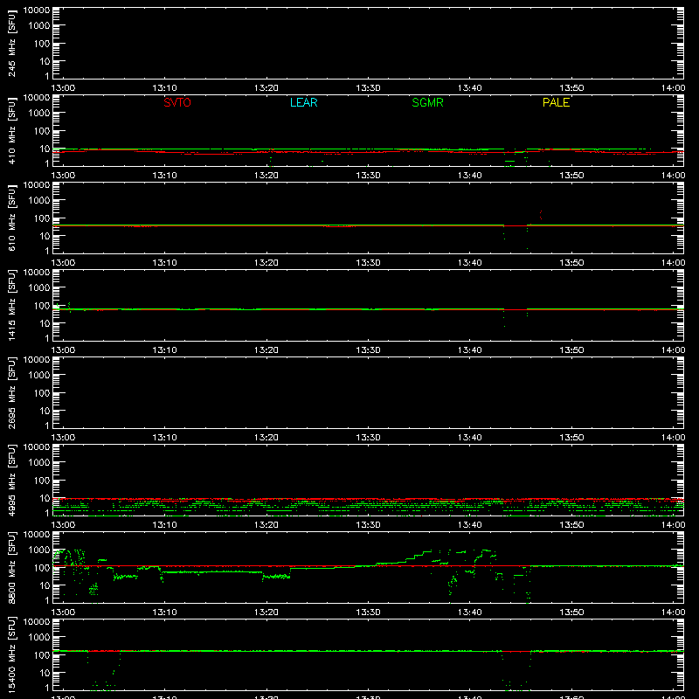The width and height of the screenshot is (699, 699).
Task: Click the 10000 tick label on 245 MHz panel
Action: (x=37, y=10)
